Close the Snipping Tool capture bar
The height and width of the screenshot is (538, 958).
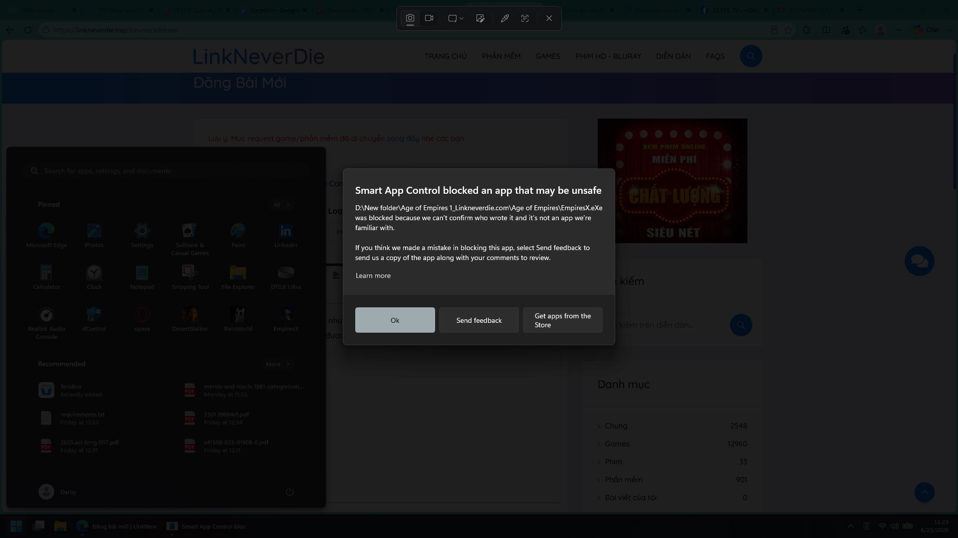(x=549, y=18)
